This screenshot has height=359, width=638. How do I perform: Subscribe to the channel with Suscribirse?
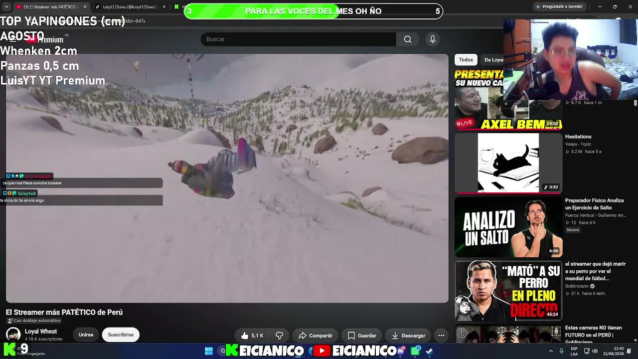point(121,335)
